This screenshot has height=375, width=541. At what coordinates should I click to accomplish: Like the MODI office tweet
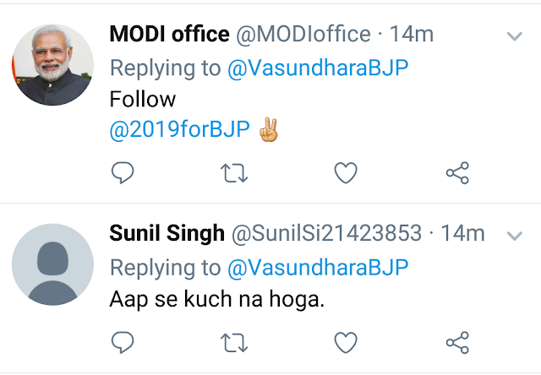[346, 172]
